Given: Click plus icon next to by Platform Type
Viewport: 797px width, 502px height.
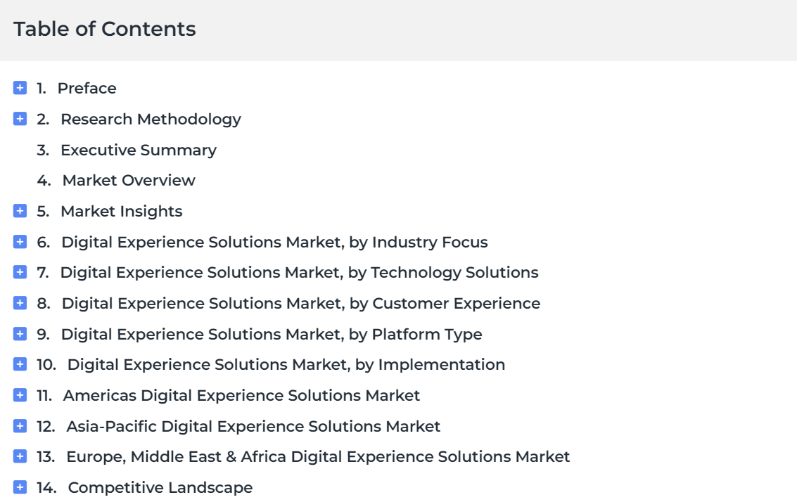Looking at the screenshot, I should (20, 334).
